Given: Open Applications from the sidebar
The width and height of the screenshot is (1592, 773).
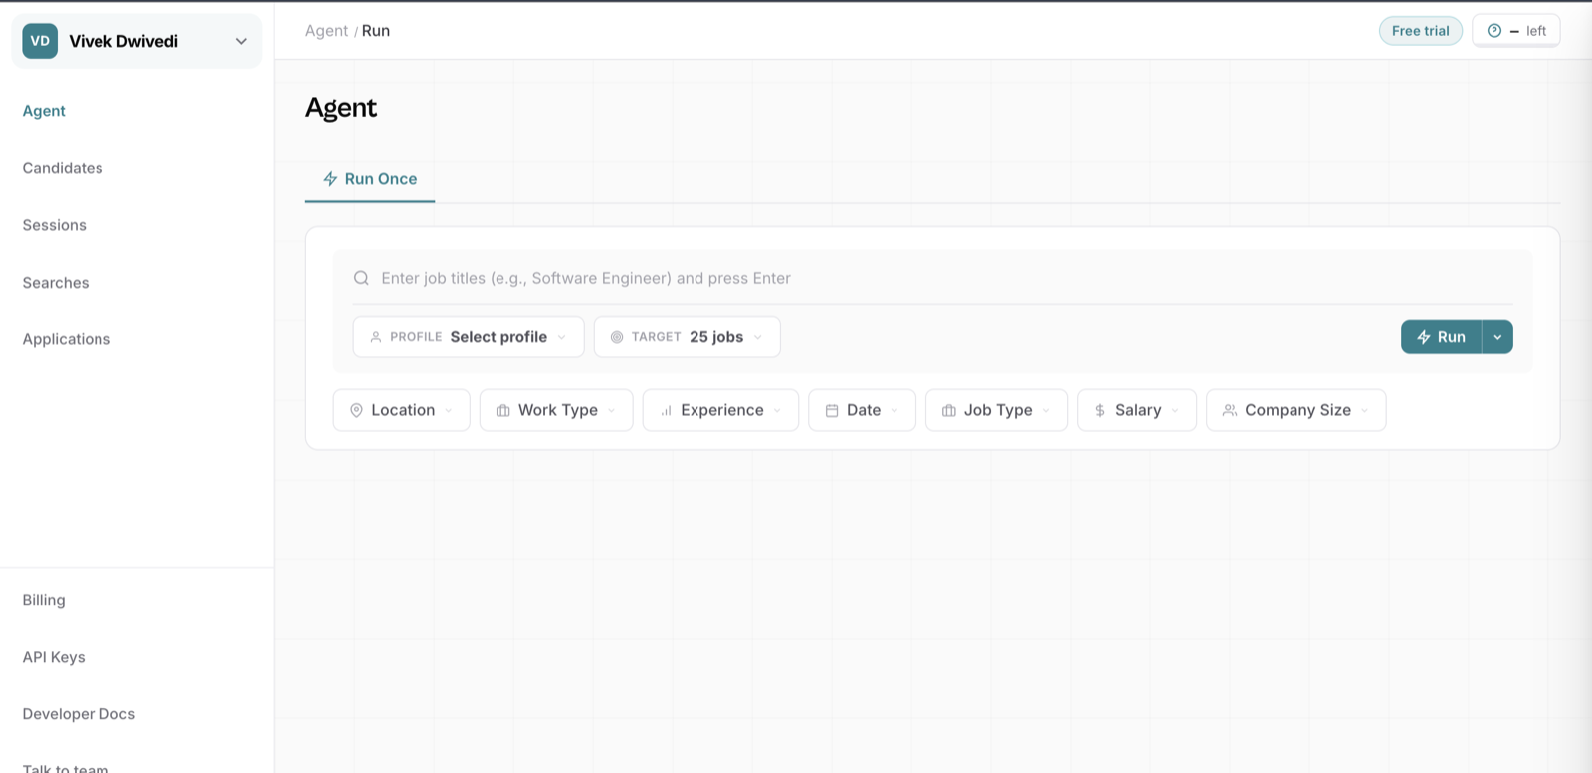Looking at the screenshot, I should pos(67,339).
